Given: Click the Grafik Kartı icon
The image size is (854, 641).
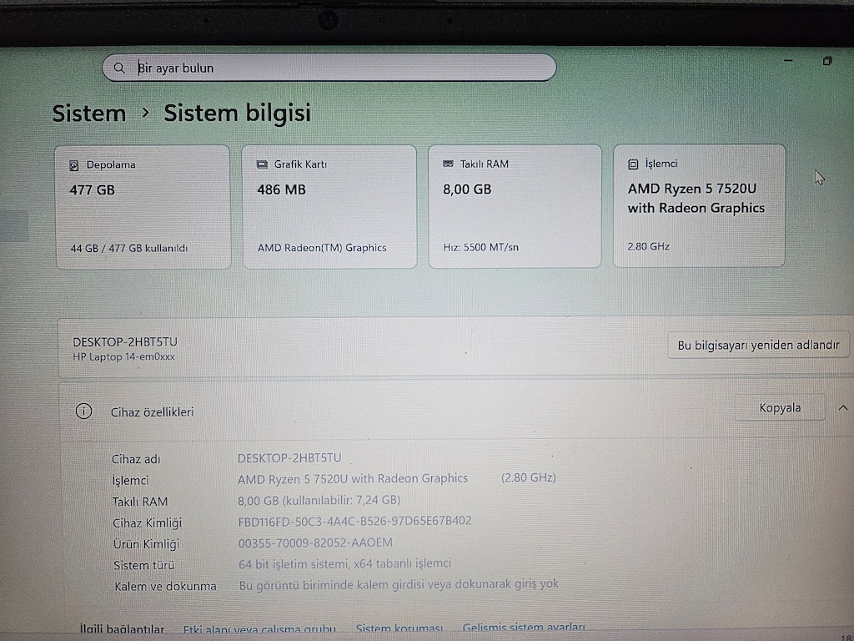Looking at the screenshot, I should [x=262, y=164].
